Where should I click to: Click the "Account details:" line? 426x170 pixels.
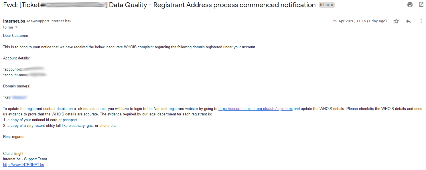pos(16,58)
